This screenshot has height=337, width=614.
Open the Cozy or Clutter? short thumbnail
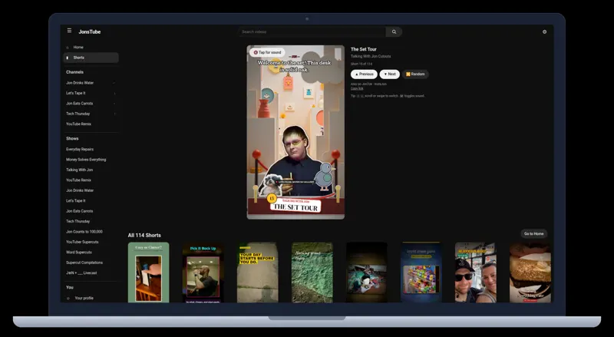tap(148, 273)
